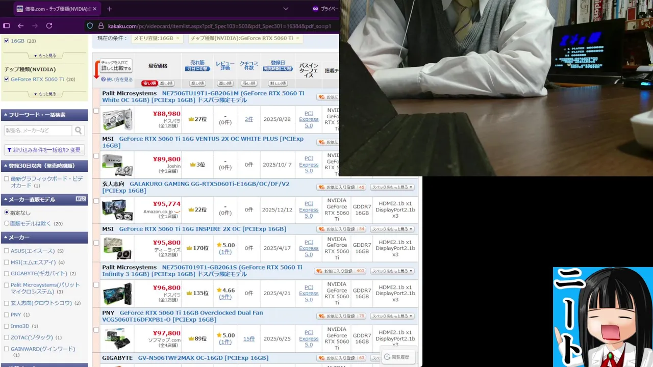This screenshot has width=653, height=367.
Task: Open the Palit White OC product thumbnail
Action: coord(117,120)
